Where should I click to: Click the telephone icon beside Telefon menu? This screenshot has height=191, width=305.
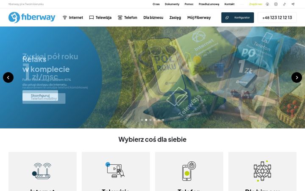click(x=120, y=17)
